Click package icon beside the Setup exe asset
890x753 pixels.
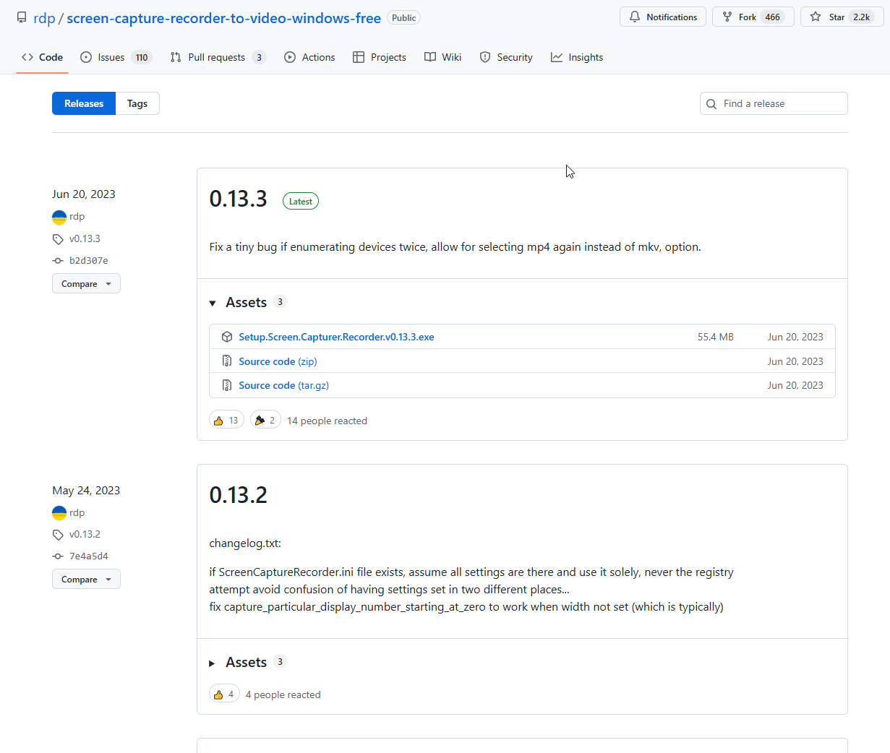coord(227,337)
